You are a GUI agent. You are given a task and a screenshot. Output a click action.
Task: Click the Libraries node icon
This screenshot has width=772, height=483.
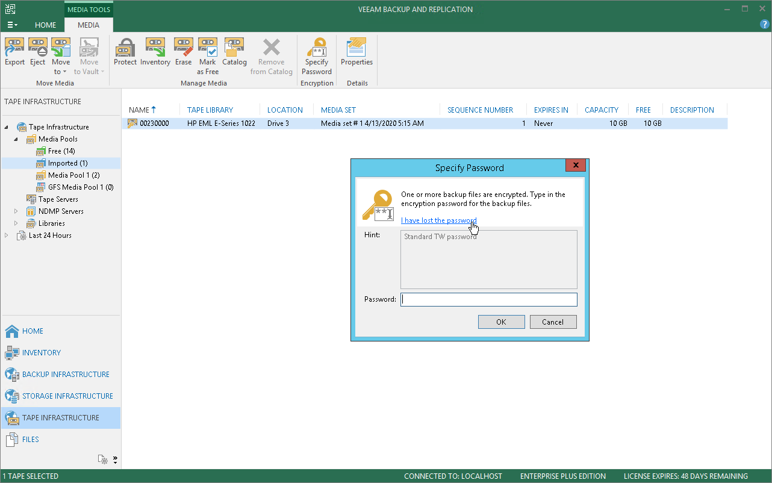point(31,223)
